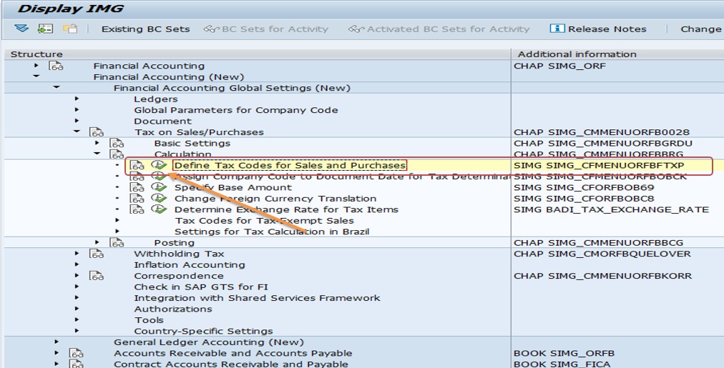Click the third toolbar icon with folder

coord(69,29)
